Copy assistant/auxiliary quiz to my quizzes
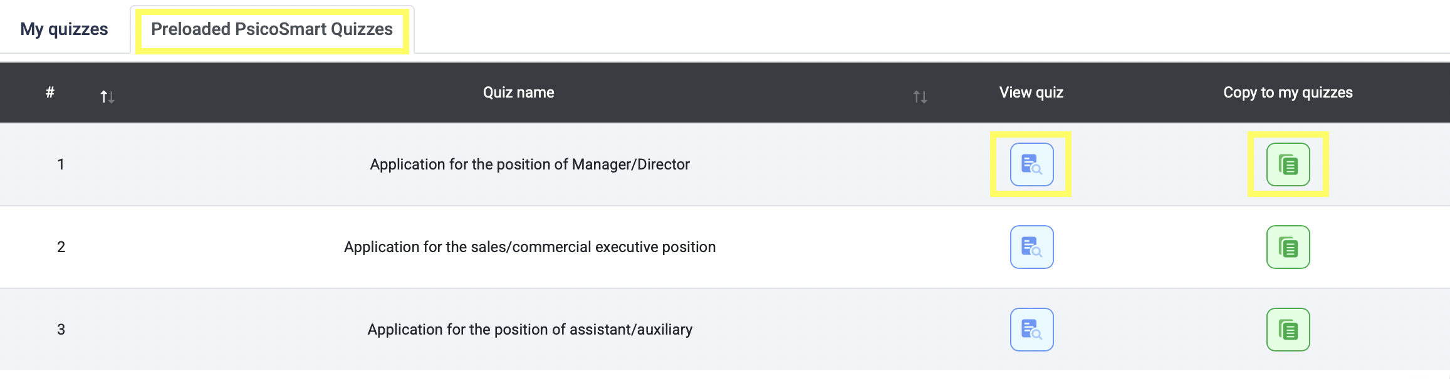This screenshot has height=379, width=1450. pyautogui.click(x=1288, y=330)
